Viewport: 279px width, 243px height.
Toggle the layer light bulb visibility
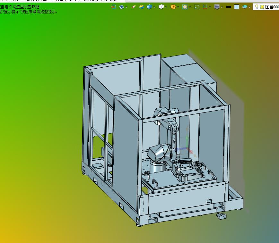click(257, 7)
